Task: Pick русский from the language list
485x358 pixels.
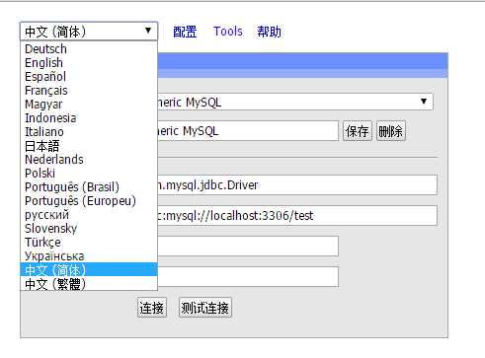Action: [89, 215]
